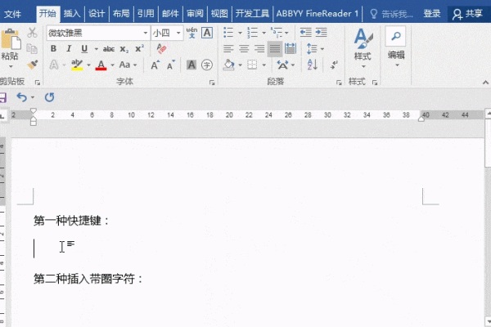
Task: Select the Format Painter brush
Action: click(x=32, y=65)
